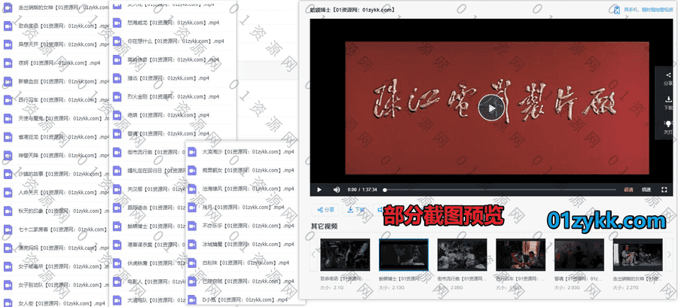Viewport: 678px width, 307px height.
Task: Select the video icon for 人命关天
Action: click(x=8, y=193)
